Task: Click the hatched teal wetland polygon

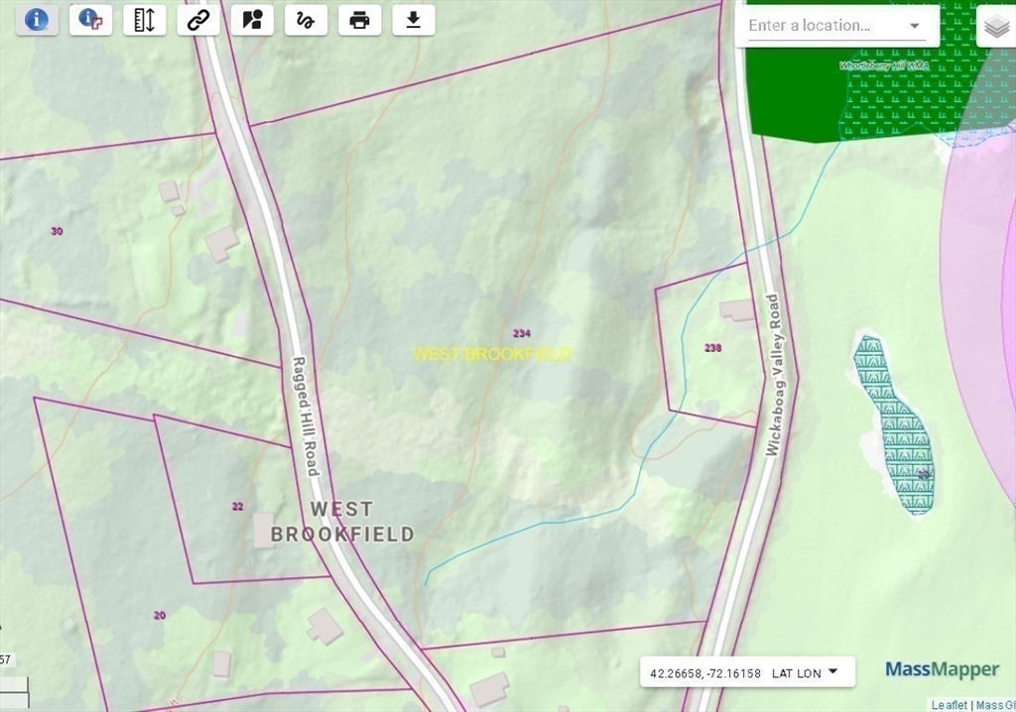Action: pyautogui.click(x=898, y=427)
